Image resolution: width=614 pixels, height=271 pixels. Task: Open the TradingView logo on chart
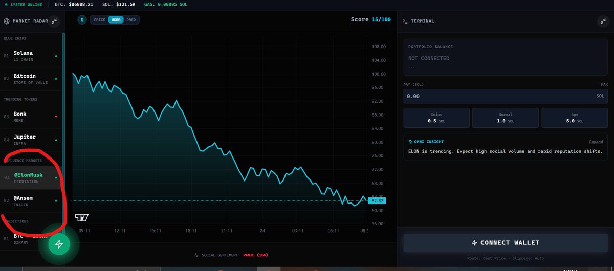pyautogui.click(x=82, y=217)
